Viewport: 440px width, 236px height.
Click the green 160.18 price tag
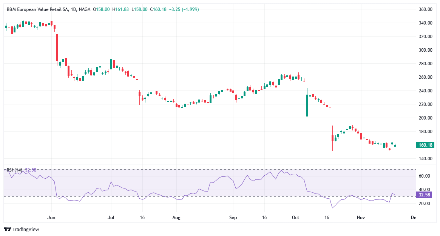tap(425, 144)
